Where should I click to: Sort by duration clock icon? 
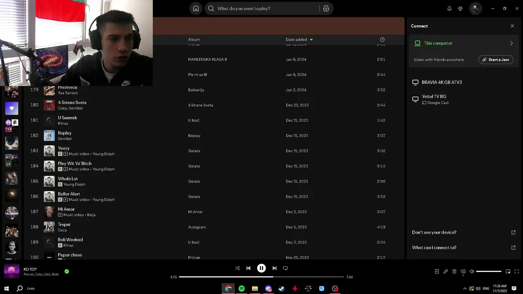(x=382, y=40)
